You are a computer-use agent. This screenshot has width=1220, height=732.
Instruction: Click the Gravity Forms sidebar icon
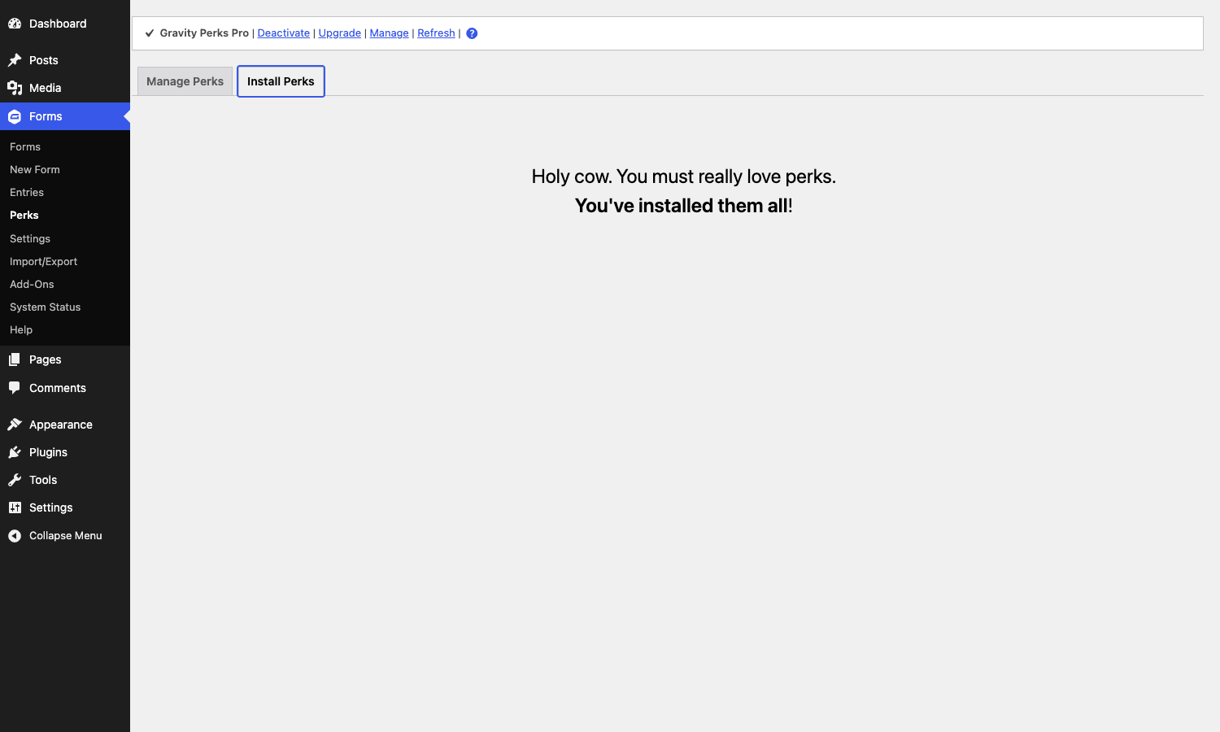pyautogui.click(x=15, y=116)
